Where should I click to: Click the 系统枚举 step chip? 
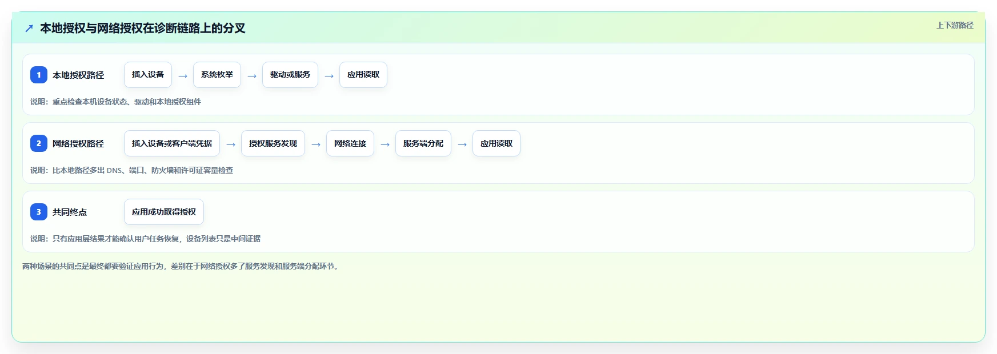pyautogui.click(x=217, y=75)
